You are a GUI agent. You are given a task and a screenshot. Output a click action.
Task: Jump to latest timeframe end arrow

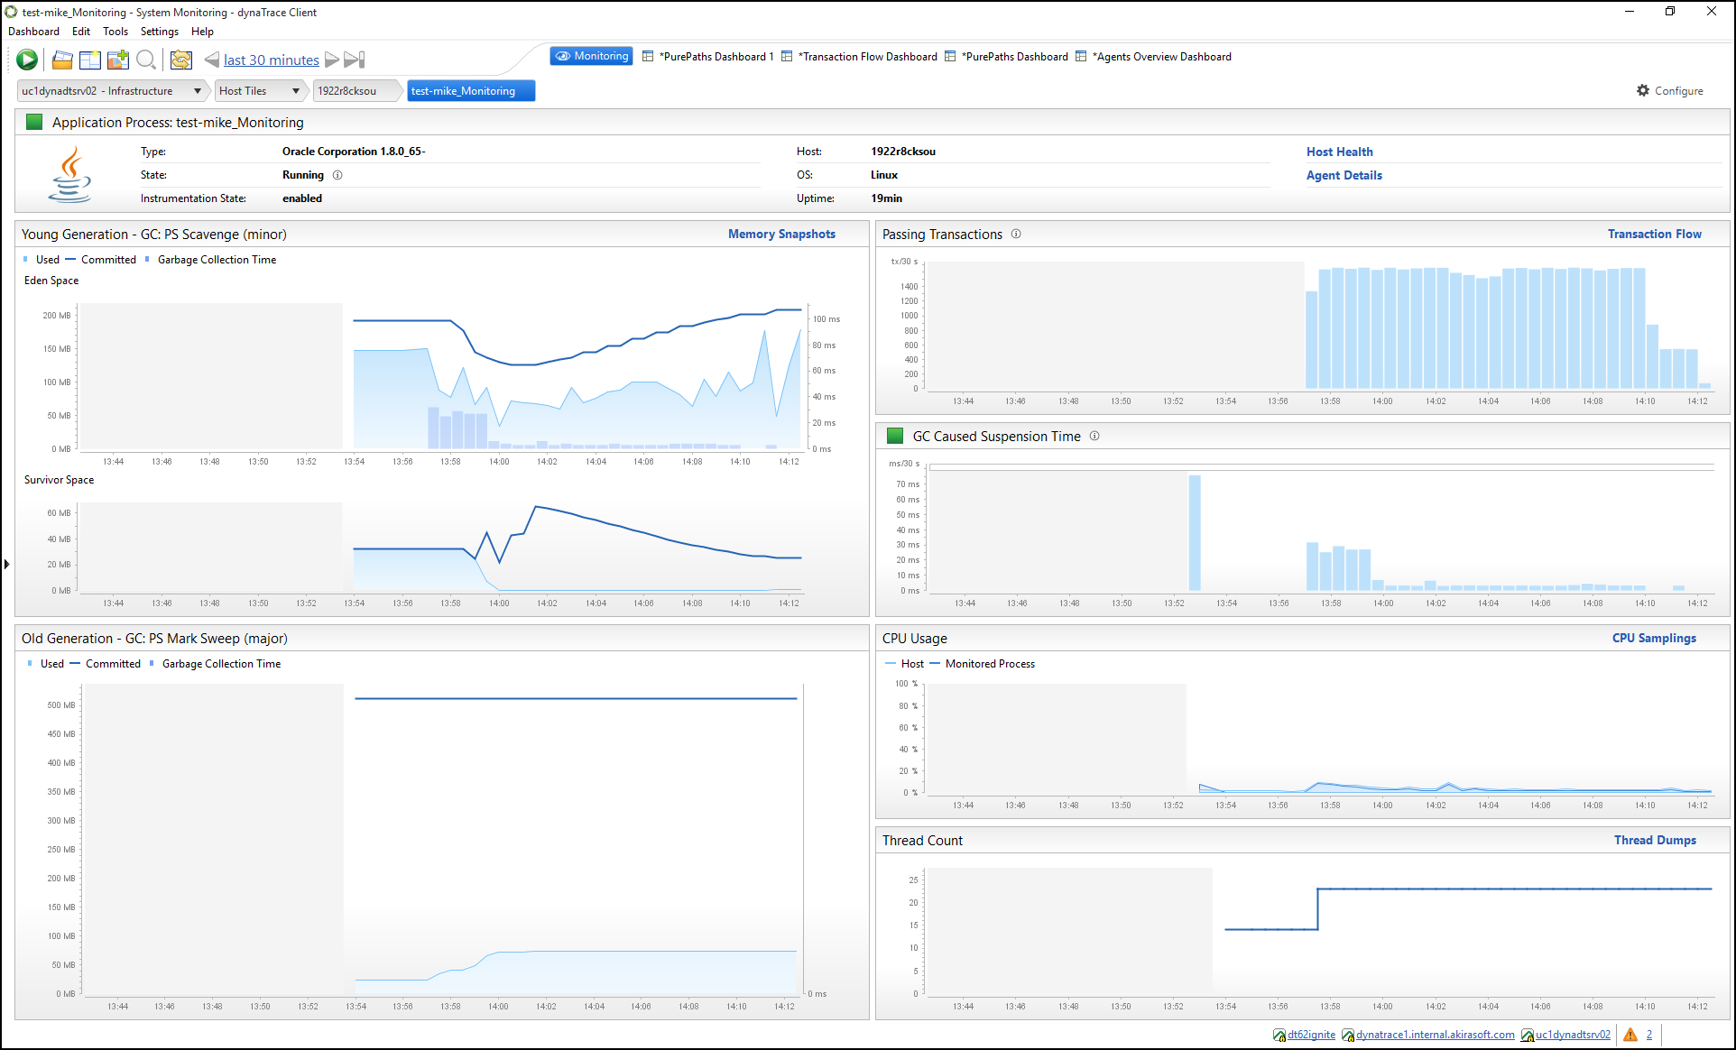click(x=355, y=60)
